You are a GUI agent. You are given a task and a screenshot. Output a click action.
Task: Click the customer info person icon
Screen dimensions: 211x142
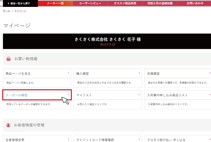[8, 125]
